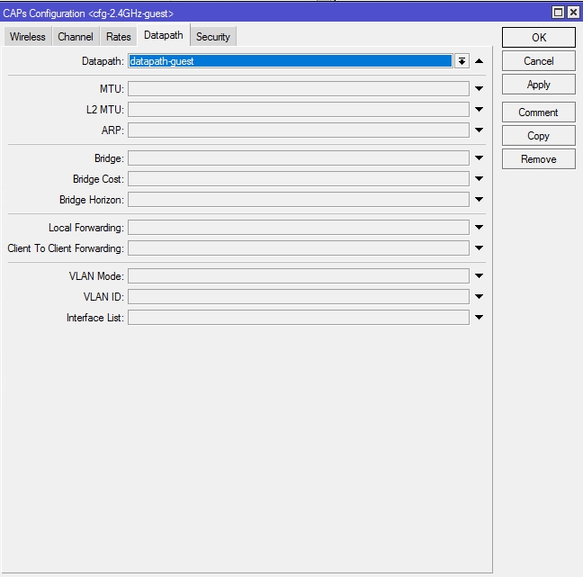Click the Client To Client Forwarding field
The image size is (583, 577).
pyautogui.click(x=299, y=248)
